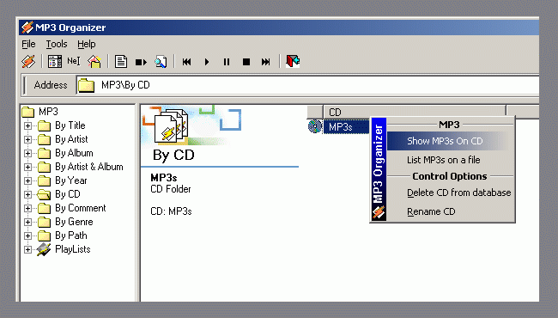The width and height of the screenshot is (558, 318).
Task: Open the File menu
Action: pos(28,44)
